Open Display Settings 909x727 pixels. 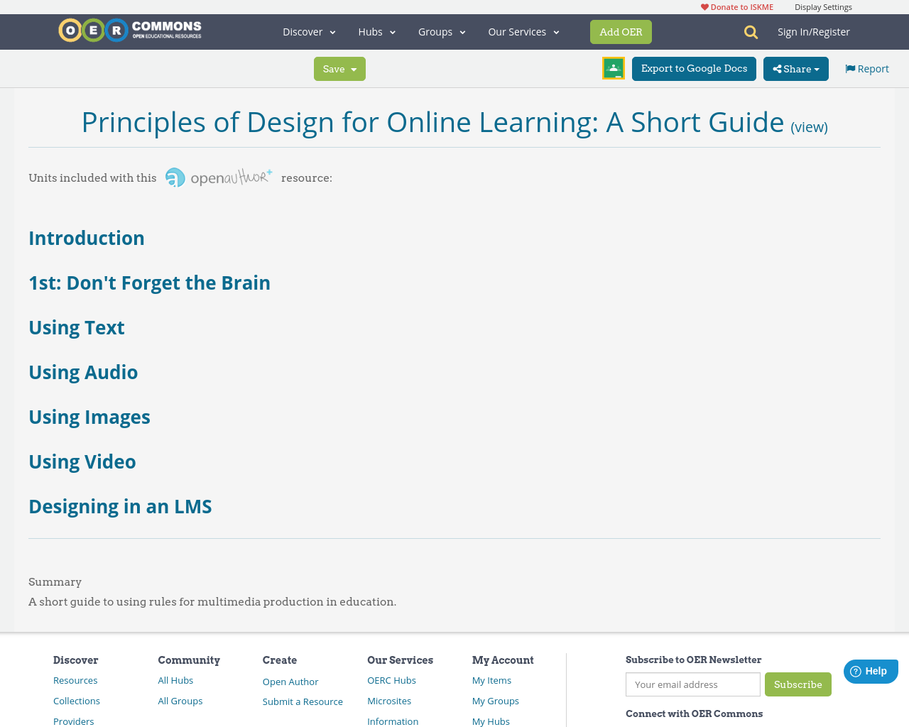[823, 6]
